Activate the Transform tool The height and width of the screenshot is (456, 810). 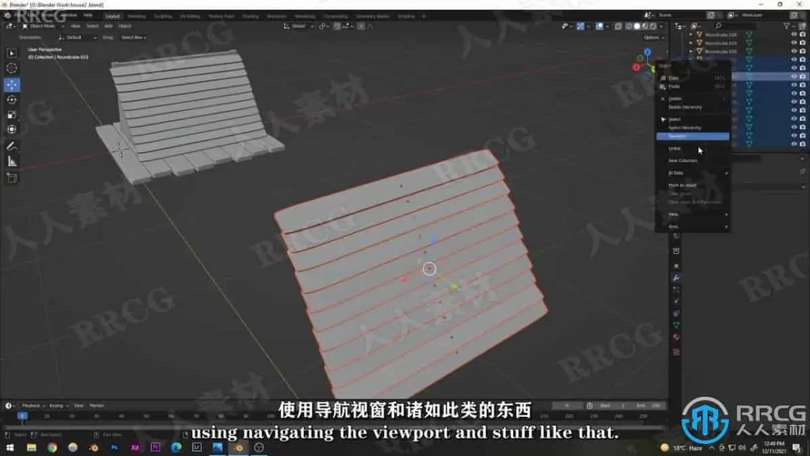click(x=12, y=129)
